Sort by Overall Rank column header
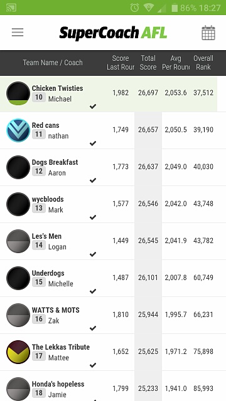 click(203, 63)
